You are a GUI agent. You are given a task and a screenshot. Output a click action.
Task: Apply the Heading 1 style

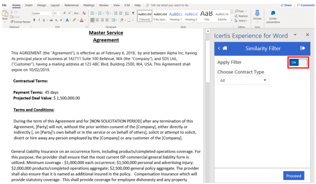click(x=175, y=15)
